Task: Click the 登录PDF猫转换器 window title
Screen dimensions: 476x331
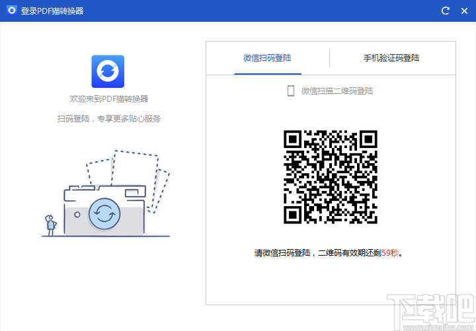Action: point(52,11)
